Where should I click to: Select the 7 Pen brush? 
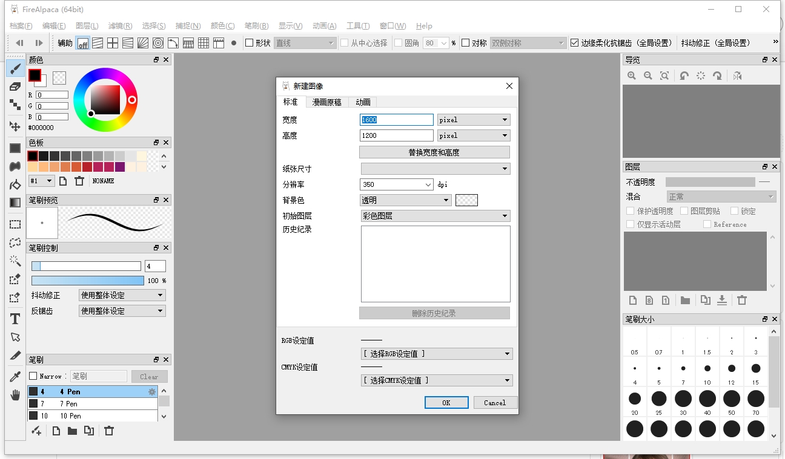click(x=93, y=403)
